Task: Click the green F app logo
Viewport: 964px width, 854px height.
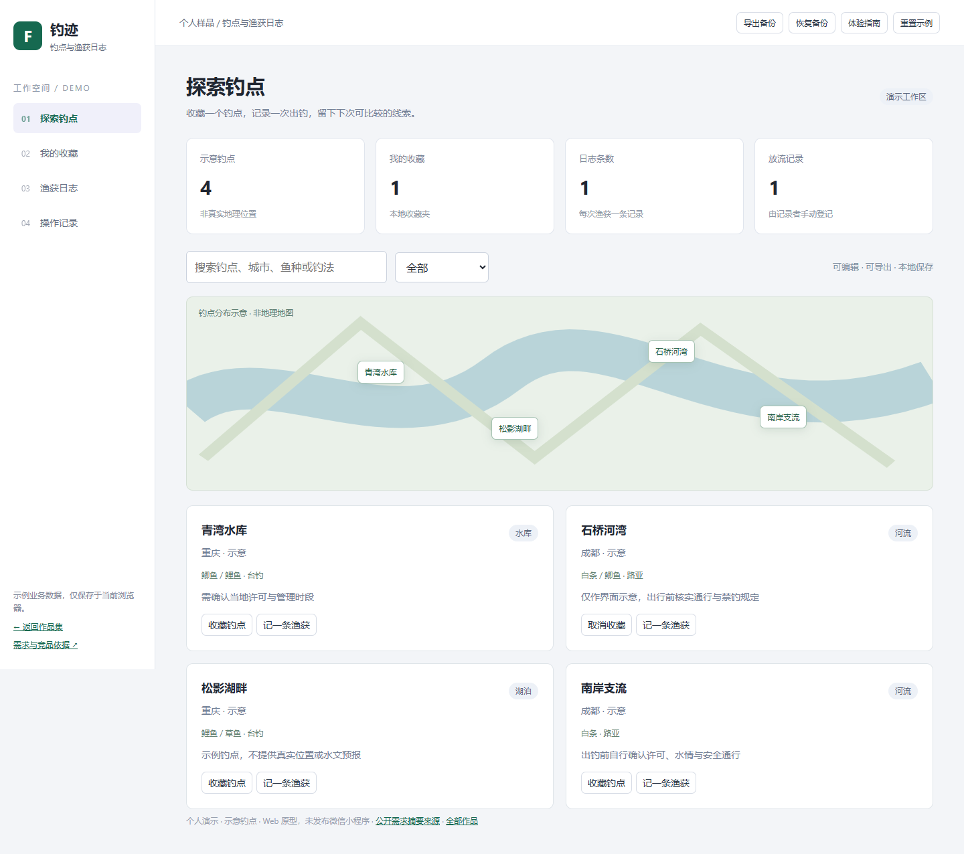Action: (x=27, y=36)
